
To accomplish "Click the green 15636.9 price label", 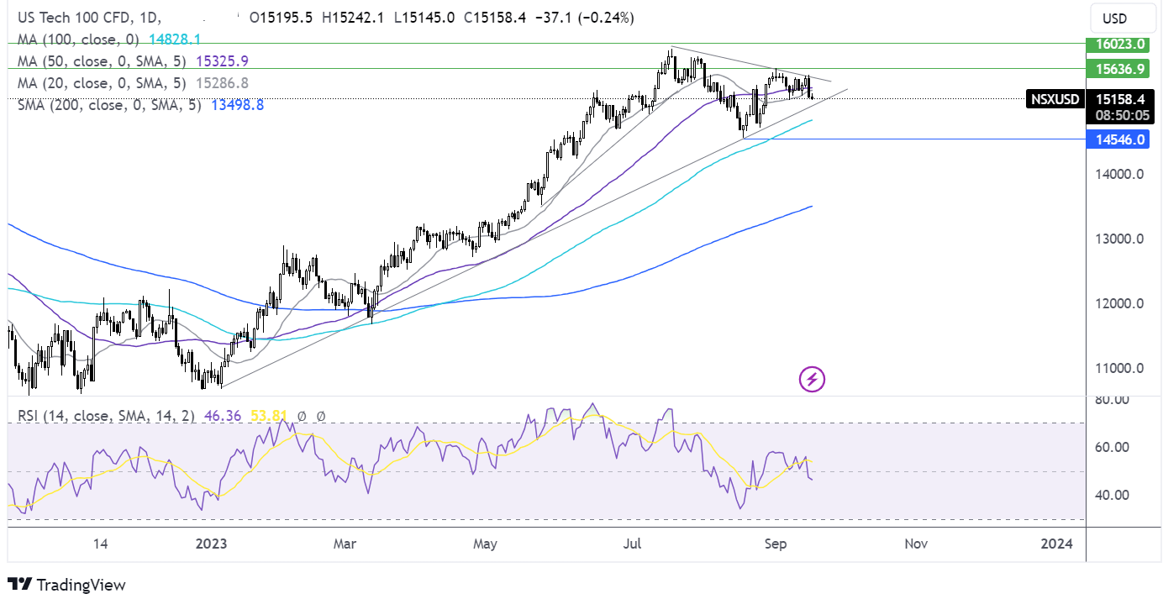I will 1118,68.
